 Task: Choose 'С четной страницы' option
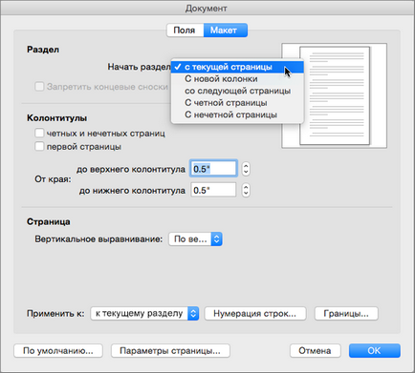[237, 103]
